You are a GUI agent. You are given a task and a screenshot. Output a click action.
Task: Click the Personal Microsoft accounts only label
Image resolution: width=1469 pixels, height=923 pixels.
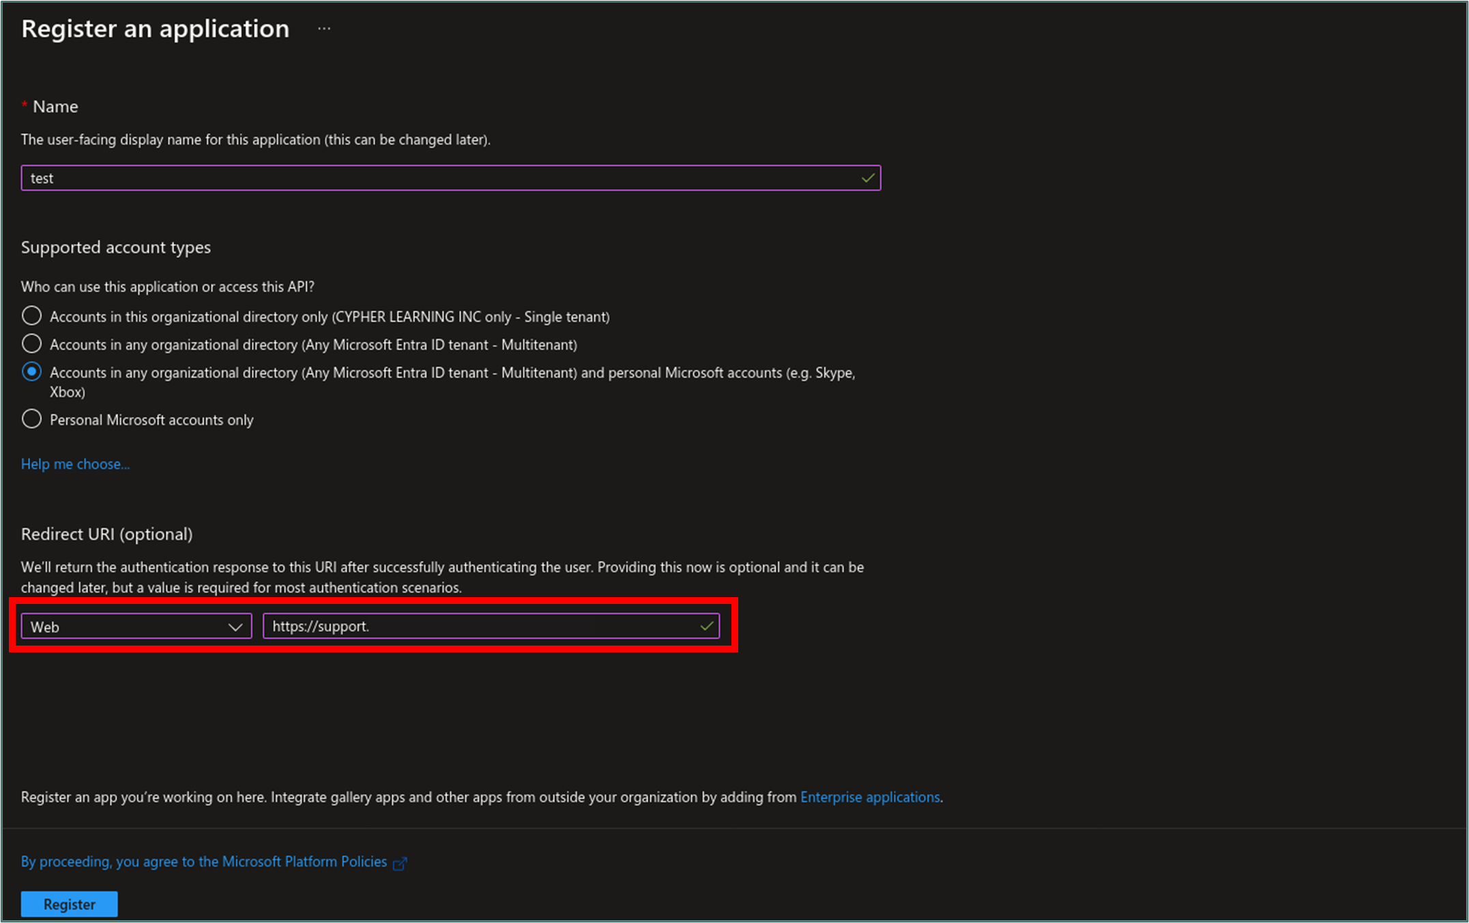click(x=151, y=420)
